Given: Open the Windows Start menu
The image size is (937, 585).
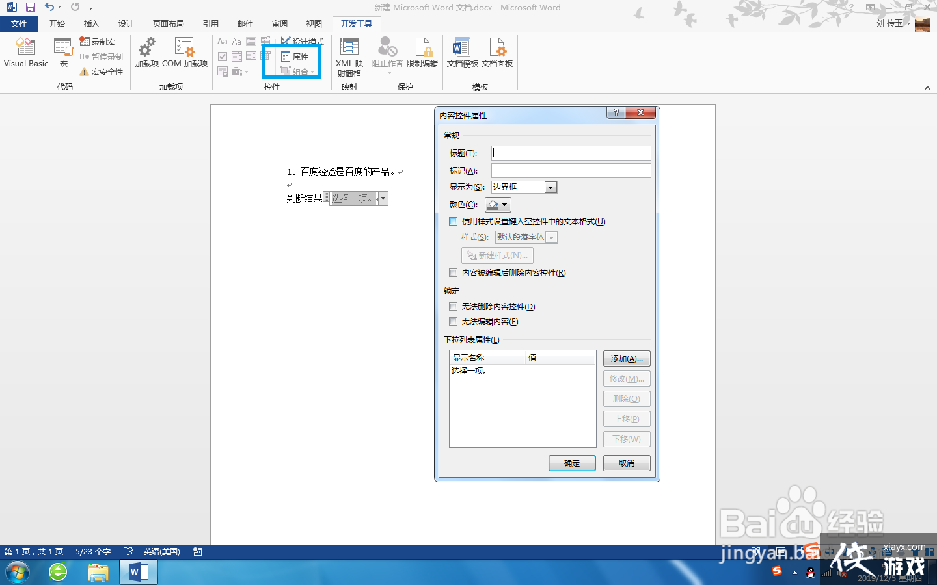Looking at the screenshot, I should (x=18, y=573).
